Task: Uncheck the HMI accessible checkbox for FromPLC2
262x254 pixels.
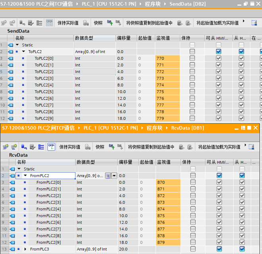Action: click(x=219, y=176)
